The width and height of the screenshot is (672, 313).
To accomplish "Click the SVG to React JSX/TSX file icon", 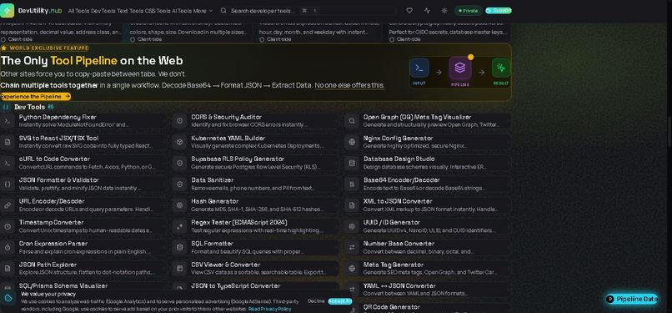I will coord(8,142).
